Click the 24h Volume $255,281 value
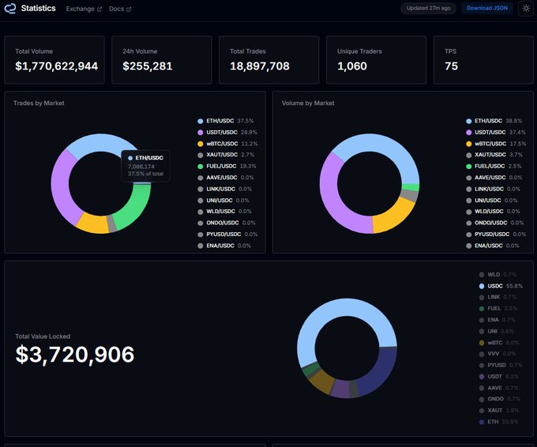Viewport: 537px width, 447px height. tap(148, 66)
